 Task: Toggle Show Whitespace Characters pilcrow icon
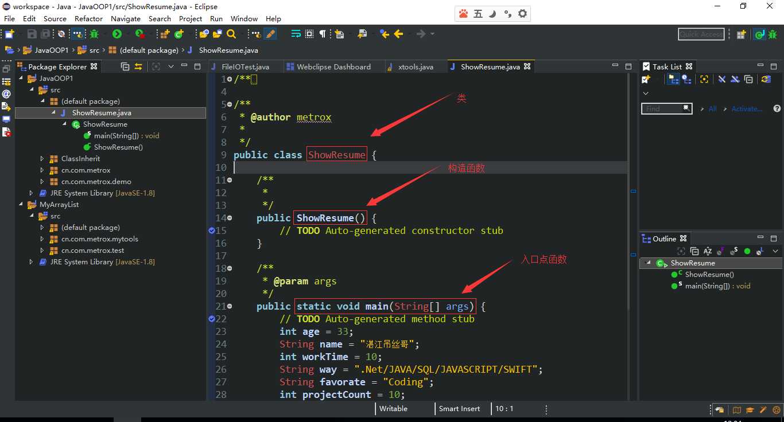(323, 34)
